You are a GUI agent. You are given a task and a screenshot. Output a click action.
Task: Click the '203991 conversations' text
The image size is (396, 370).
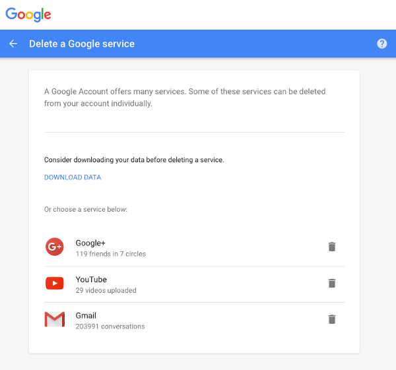110,326
